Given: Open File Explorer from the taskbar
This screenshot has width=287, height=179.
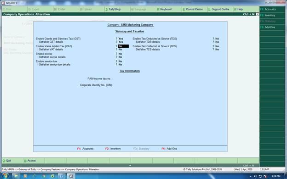Looking at the screenshot, I should [x=16, y=176].
